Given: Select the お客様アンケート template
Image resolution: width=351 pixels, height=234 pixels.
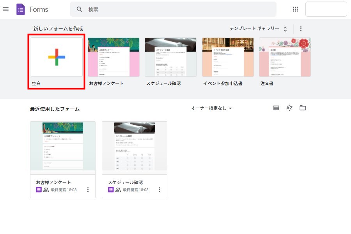Looking at the screenshot, I should [113, 57].
